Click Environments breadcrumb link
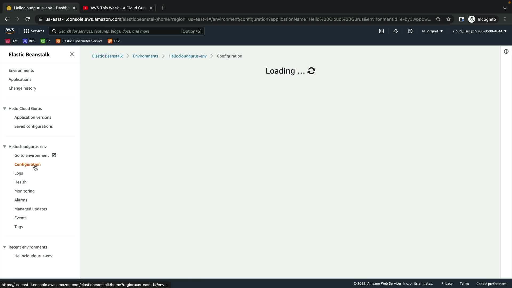 click(146, 56)
